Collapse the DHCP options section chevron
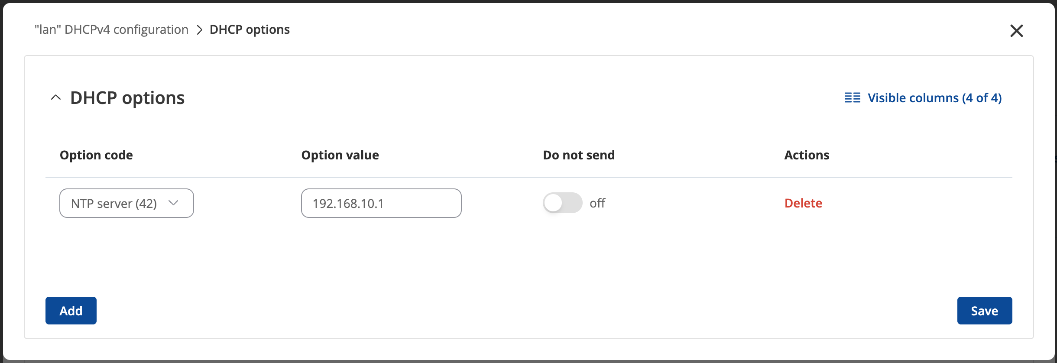1057x363 pixels. 56,98
